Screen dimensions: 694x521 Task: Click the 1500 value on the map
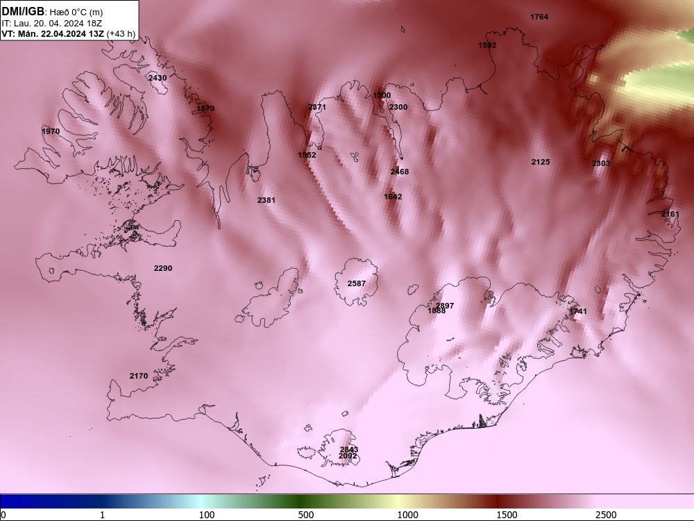pyautogui.click(x=382, y=95)
